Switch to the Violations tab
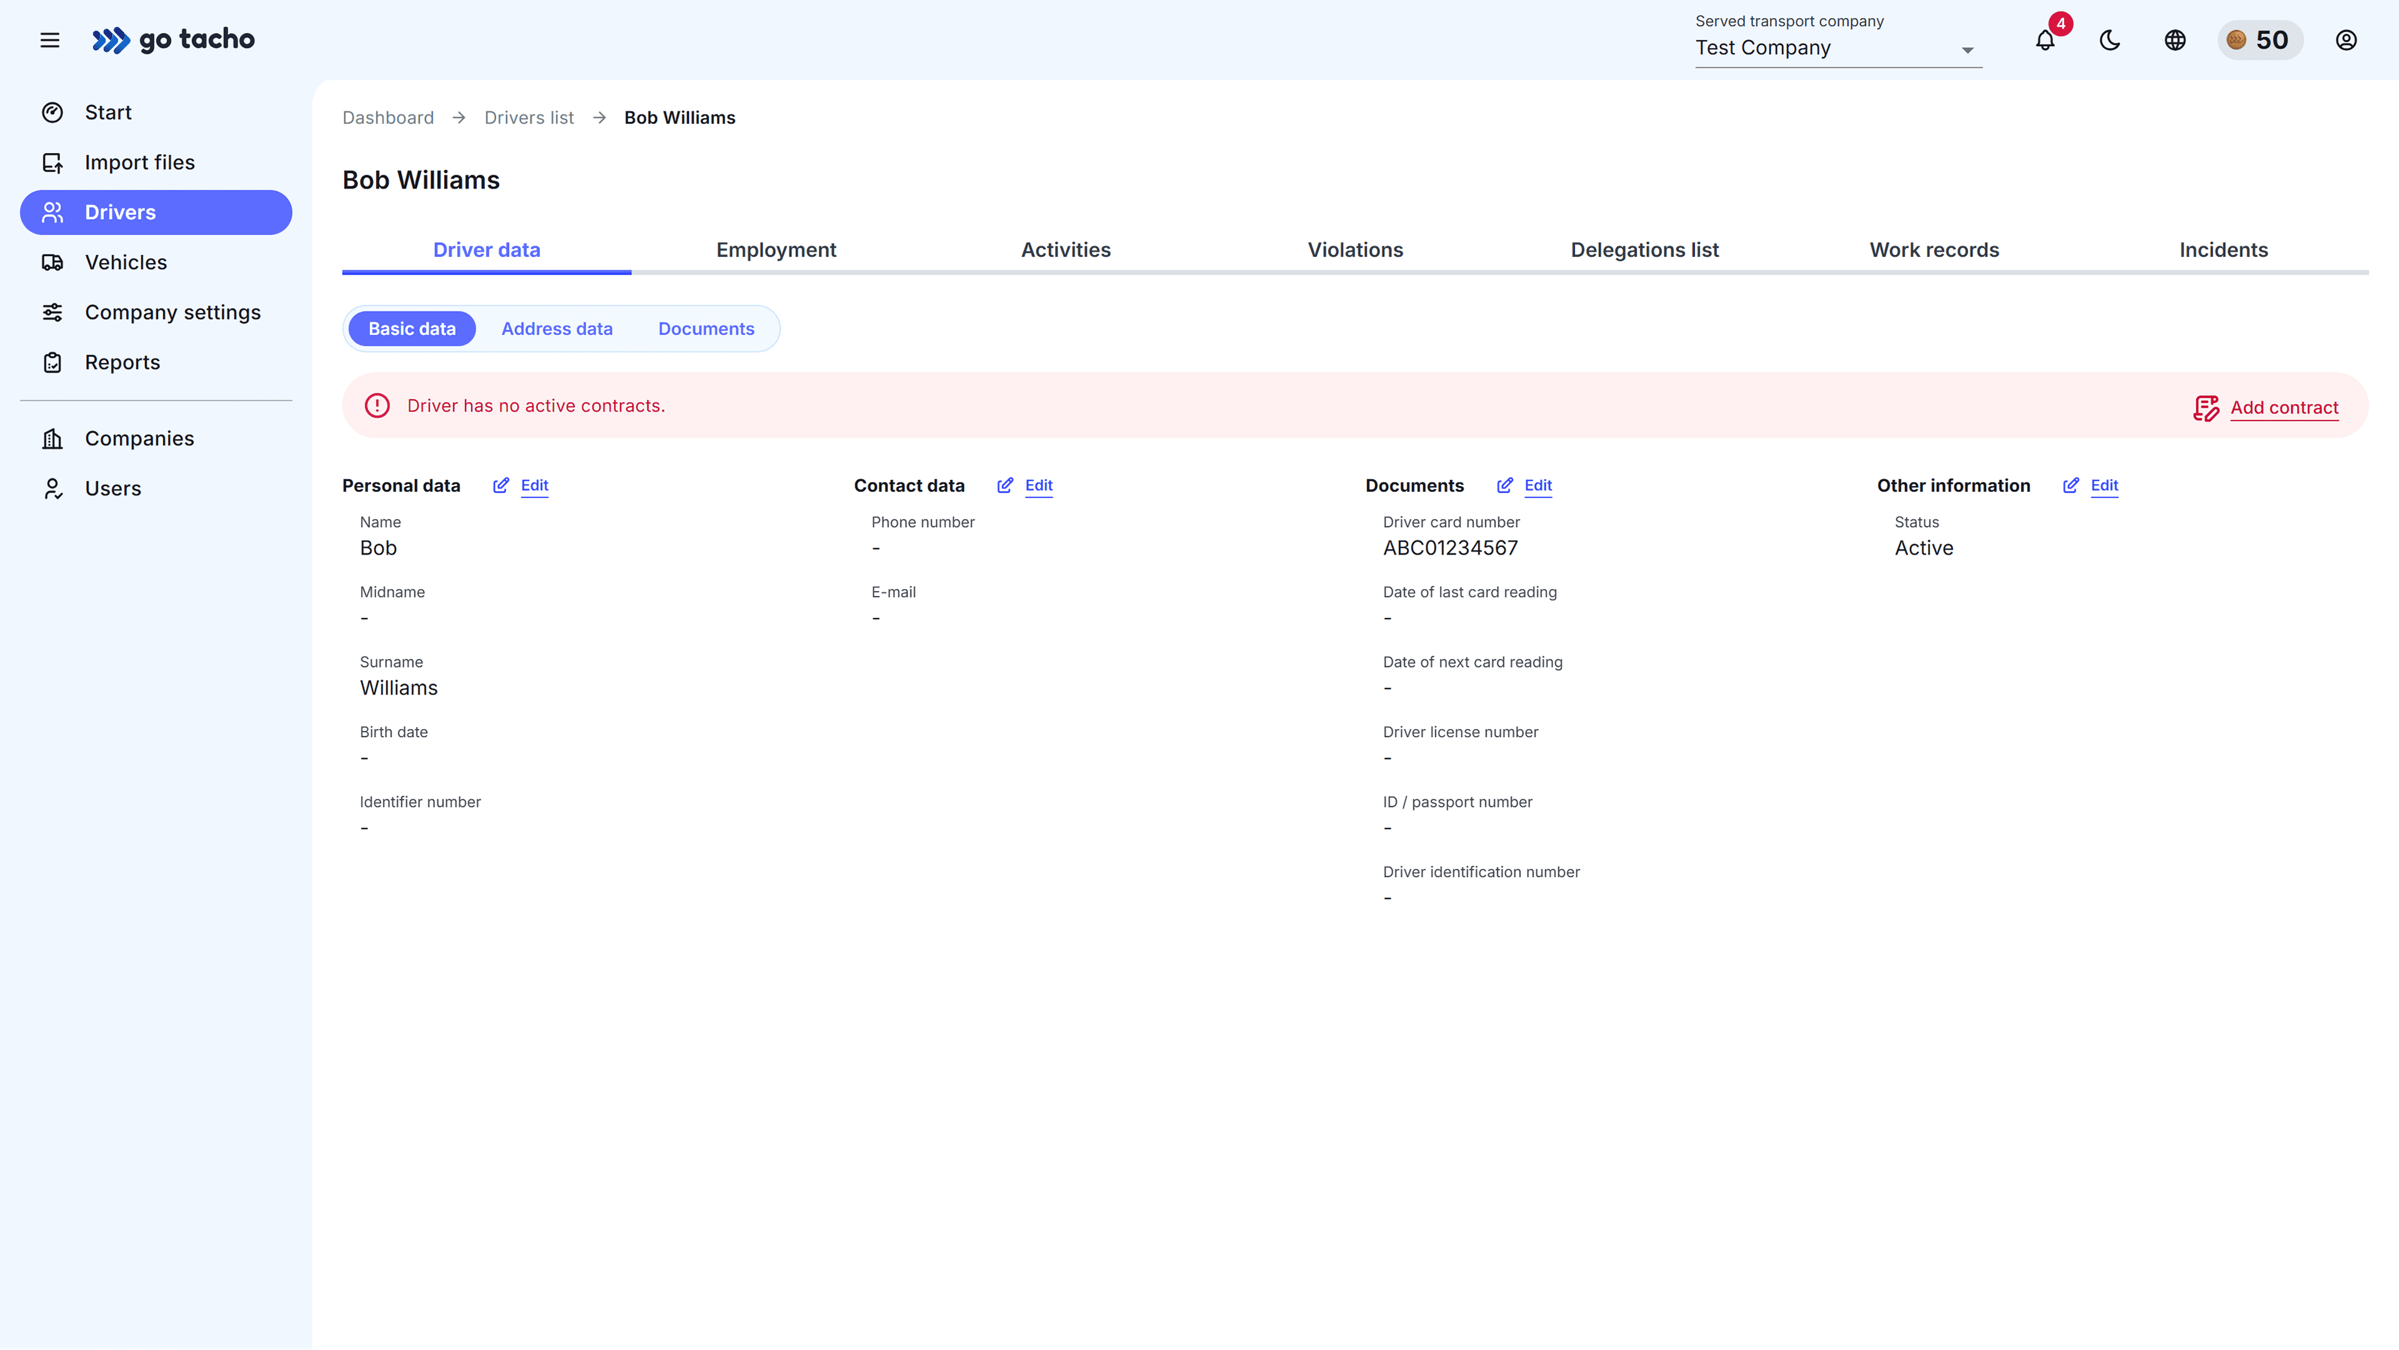 [1355, 249]
